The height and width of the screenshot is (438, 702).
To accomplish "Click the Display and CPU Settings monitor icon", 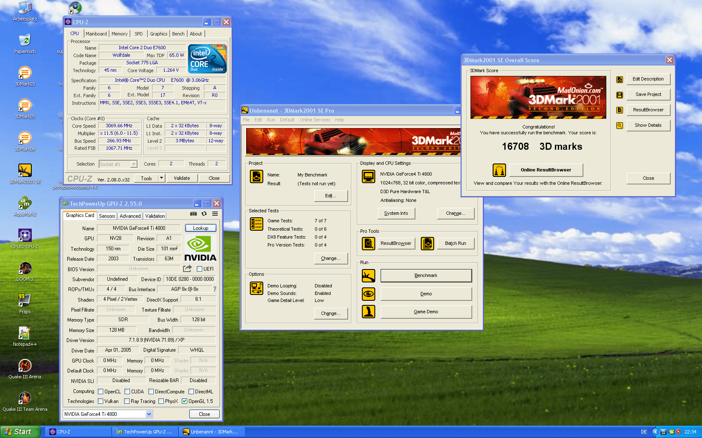I will [x=369, y=176].
